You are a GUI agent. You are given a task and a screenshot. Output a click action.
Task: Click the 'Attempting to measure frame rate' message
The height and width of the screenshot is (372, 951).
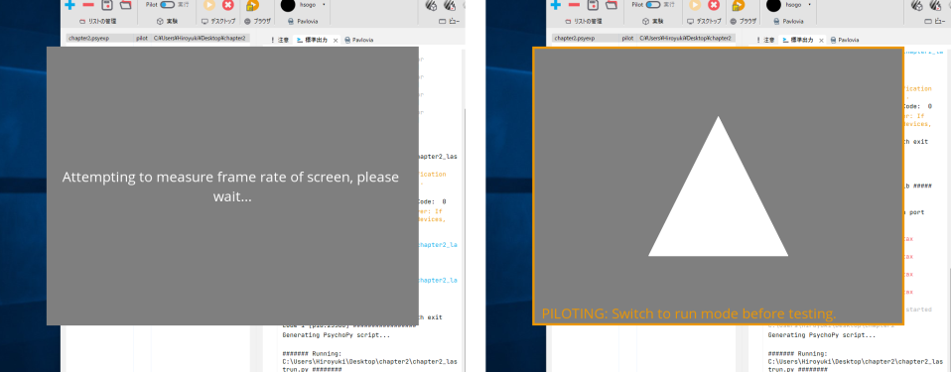pyautogui.click(x=230, y=186)
